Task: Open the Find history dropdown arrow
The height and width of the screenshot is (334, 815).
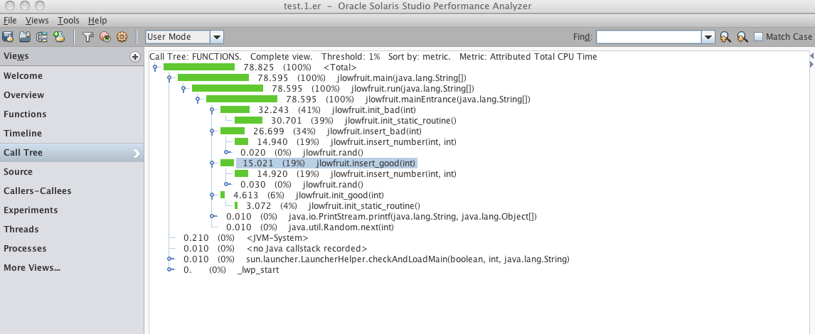Action: [708, 37]
